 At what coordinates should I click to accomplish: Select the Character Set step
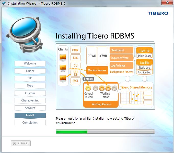point(30,100)
